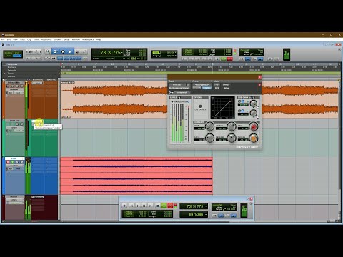Open Key Input selector dropdown
Image resolution: width=343 pixels, height=257 pixels.
tap(182, 92)
